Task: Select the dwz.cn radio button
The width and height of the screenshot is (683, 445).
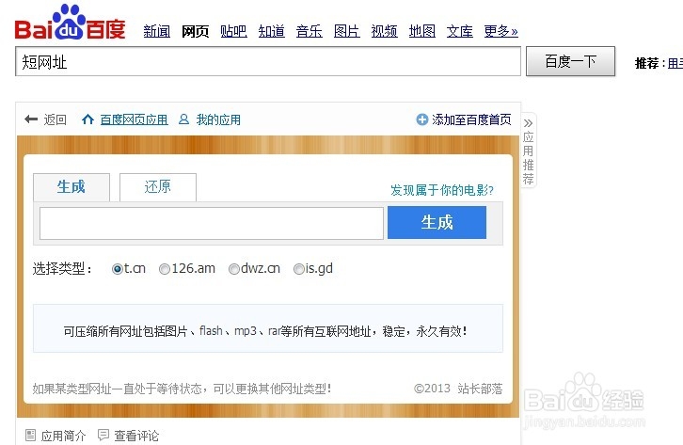Action: 234,269
